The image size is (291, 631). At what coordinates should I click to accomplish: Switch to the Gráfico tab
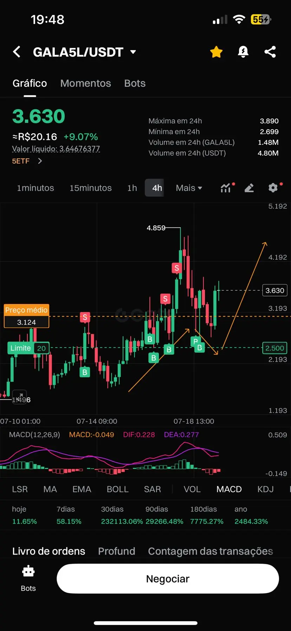coord(30,83)
